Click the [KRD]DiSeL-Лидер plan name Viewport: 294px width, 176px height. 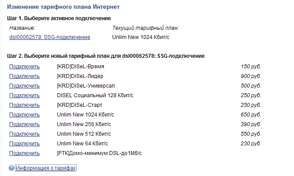tap(80, 76)
